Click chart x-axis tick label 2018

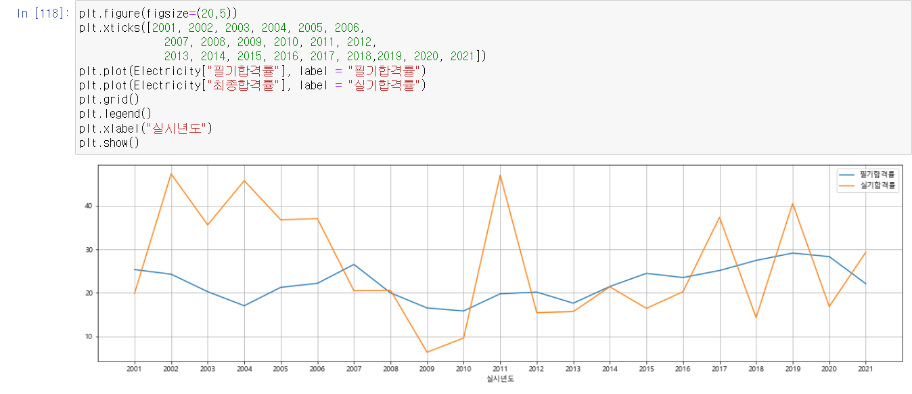(756, 369)
